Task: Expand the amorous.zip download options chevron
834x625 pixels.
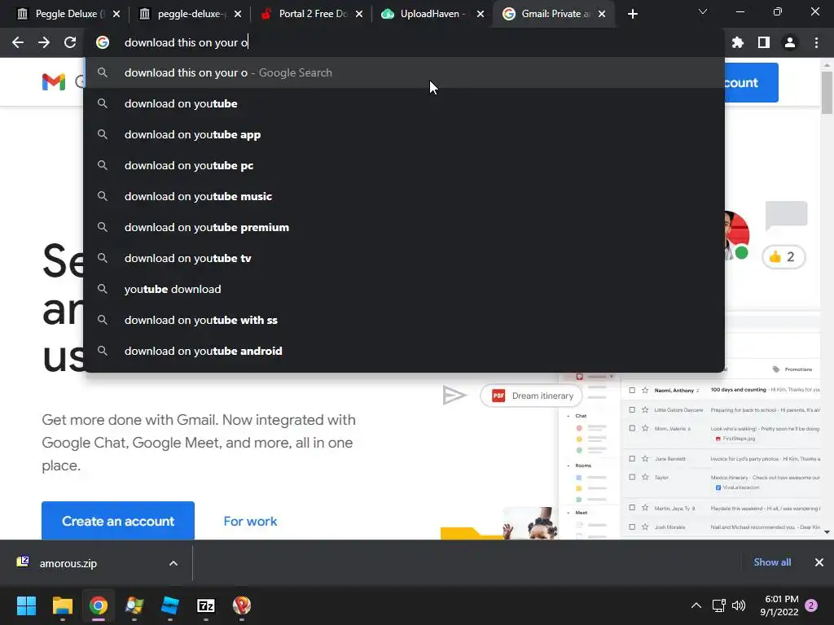Action: coord(173,563)
